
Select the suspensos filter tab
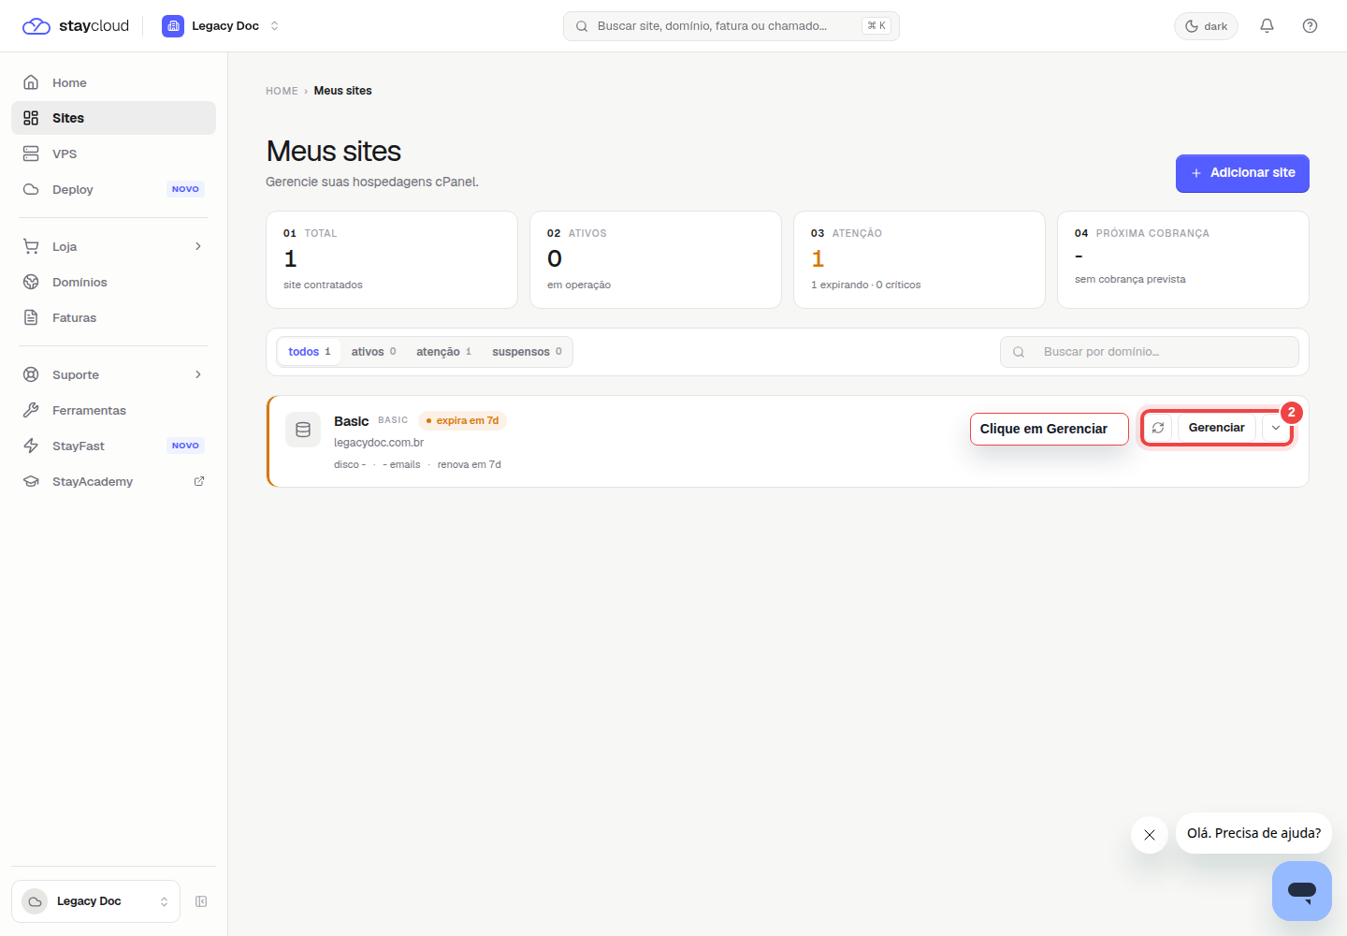[x=527, y=352]
